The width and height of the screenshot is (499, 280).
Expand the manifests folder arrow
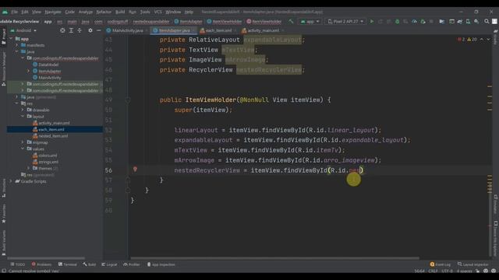click(17, 45)
